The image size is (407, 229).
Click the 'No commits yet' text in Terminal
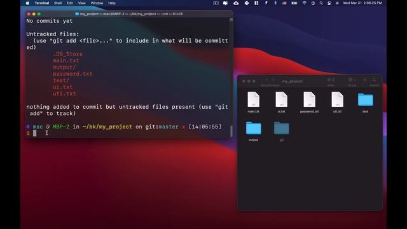50,21
